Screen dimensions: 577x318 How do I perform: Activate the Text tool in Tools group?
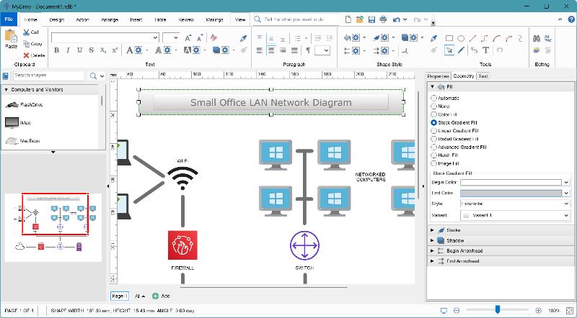click(487, 50)
